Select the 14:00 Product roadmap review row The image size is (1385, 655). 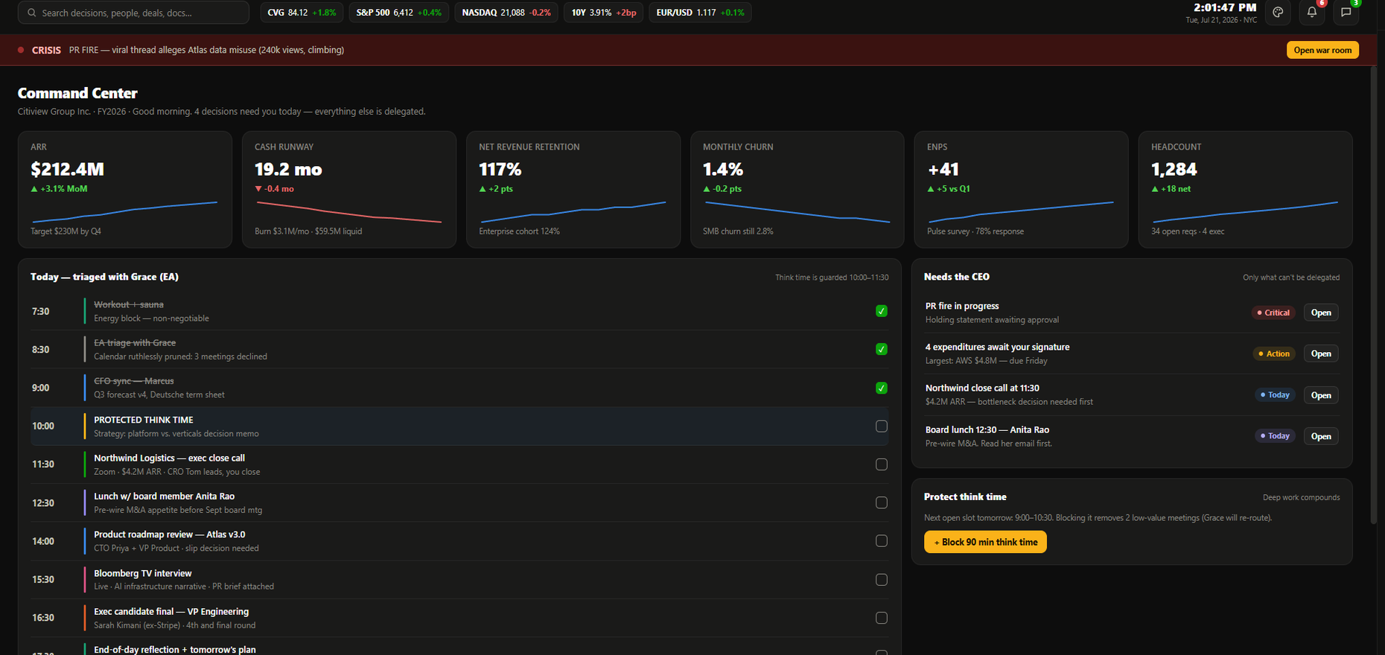tap(459, 541)
